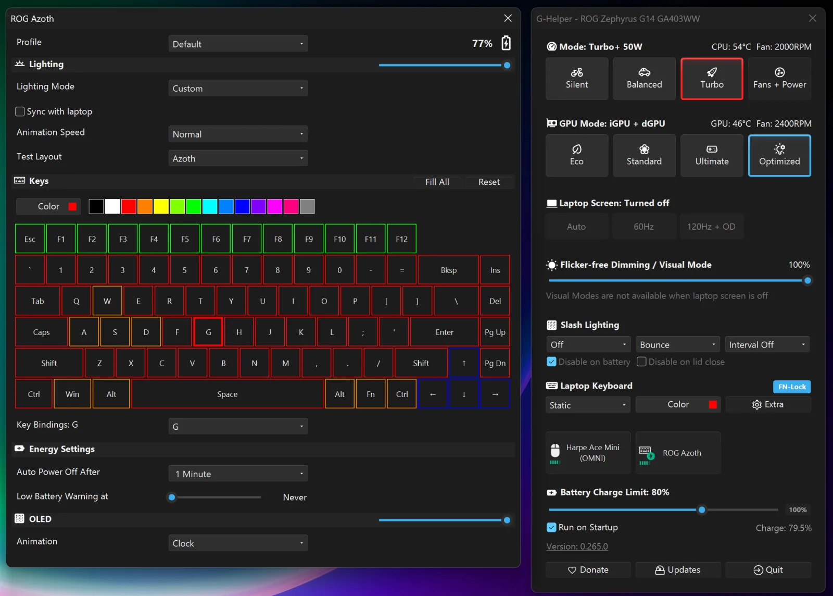Viewport: 833px width, 596px height.
Task: Select 120Hz + OD refresh rate
Action: [712, 227]
